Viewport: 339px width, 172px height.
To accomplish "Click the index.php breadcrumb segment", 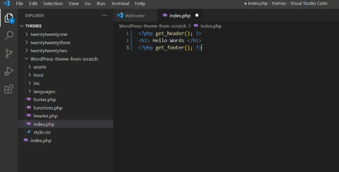I will pos(211,26).
